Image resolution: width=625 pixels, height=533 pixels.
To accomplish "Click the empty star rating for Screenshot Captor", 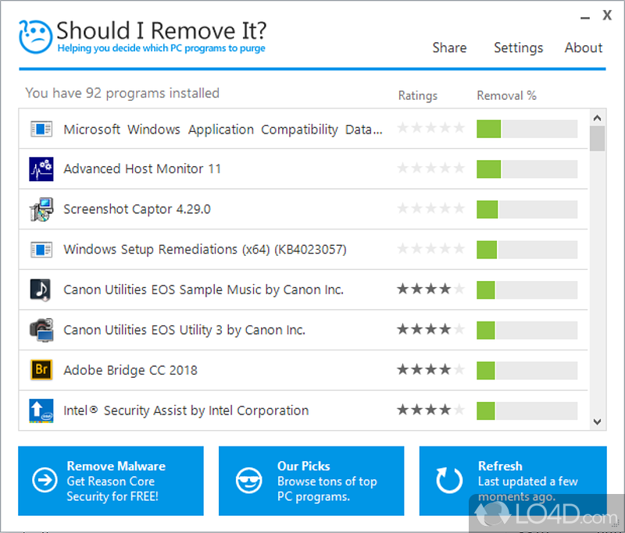I will pos(431,208).
